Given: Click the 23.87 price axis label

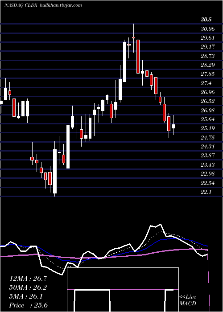Looking at the screenshot, I should [x=208, y=156].
